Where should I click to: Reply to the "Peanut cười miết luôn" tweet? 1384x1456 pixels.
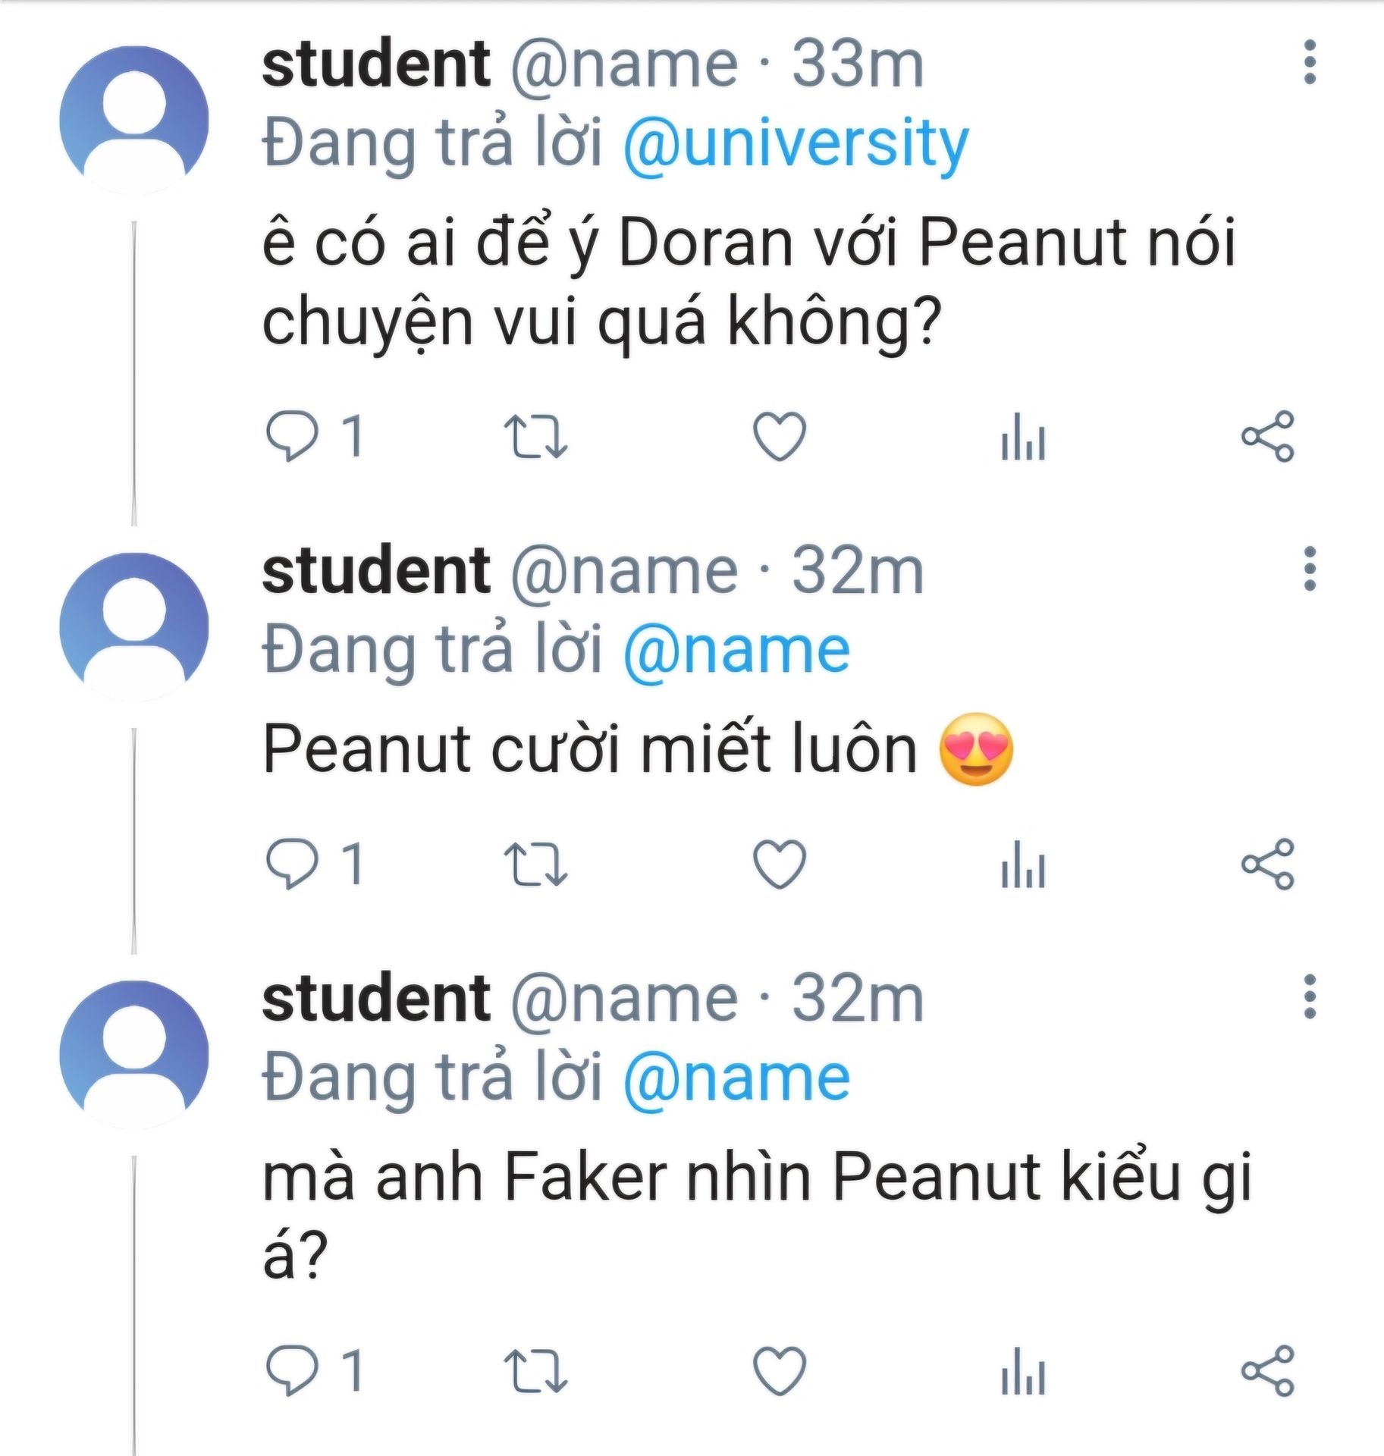click(x=291, y=864)
